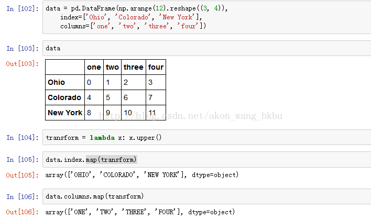Click the cell with value 8 in New York row
This screenshot has height=220, width=371.
94,113
